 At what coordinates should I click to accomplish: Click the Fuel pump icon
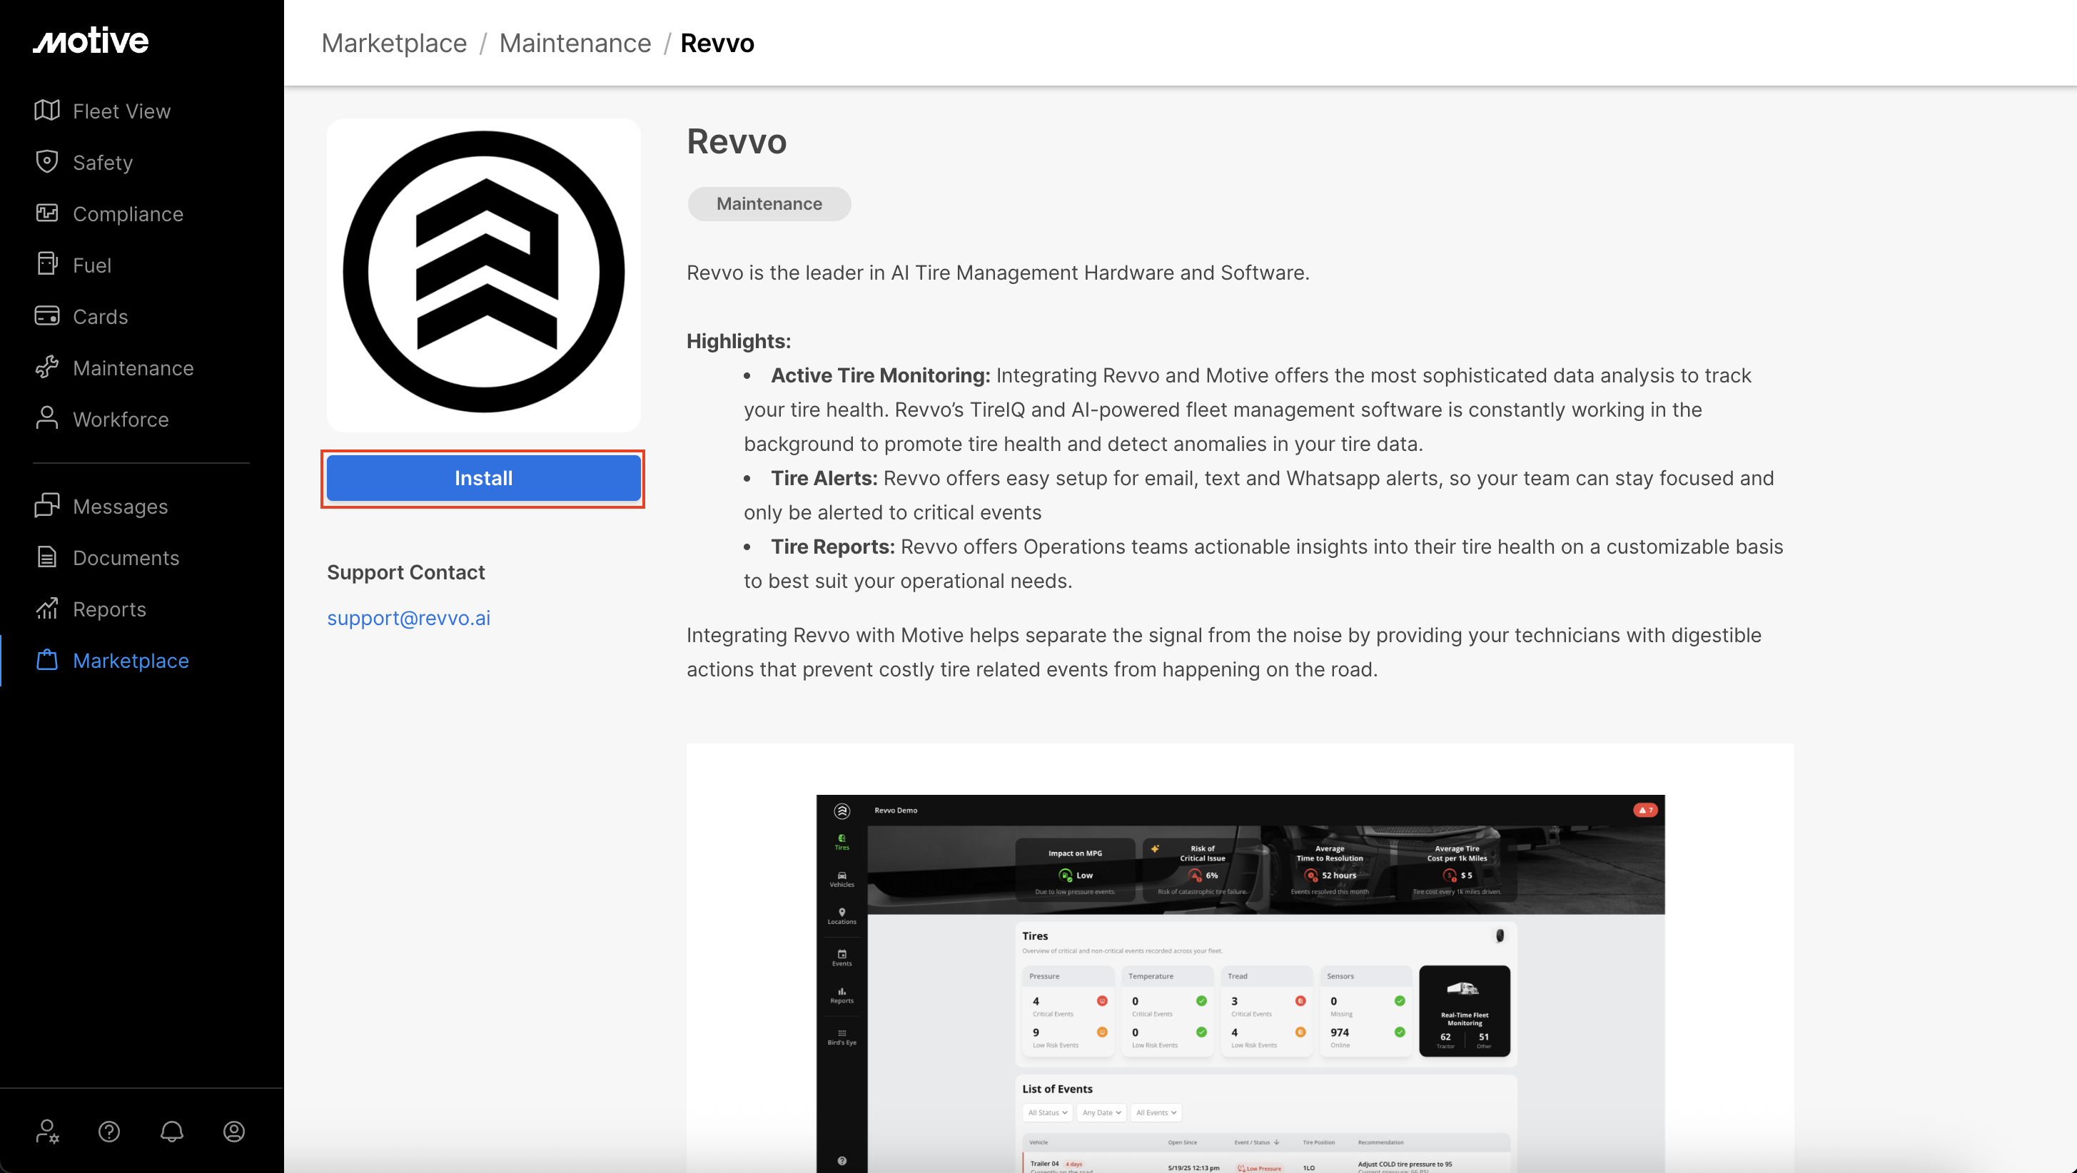click(47, 263)
